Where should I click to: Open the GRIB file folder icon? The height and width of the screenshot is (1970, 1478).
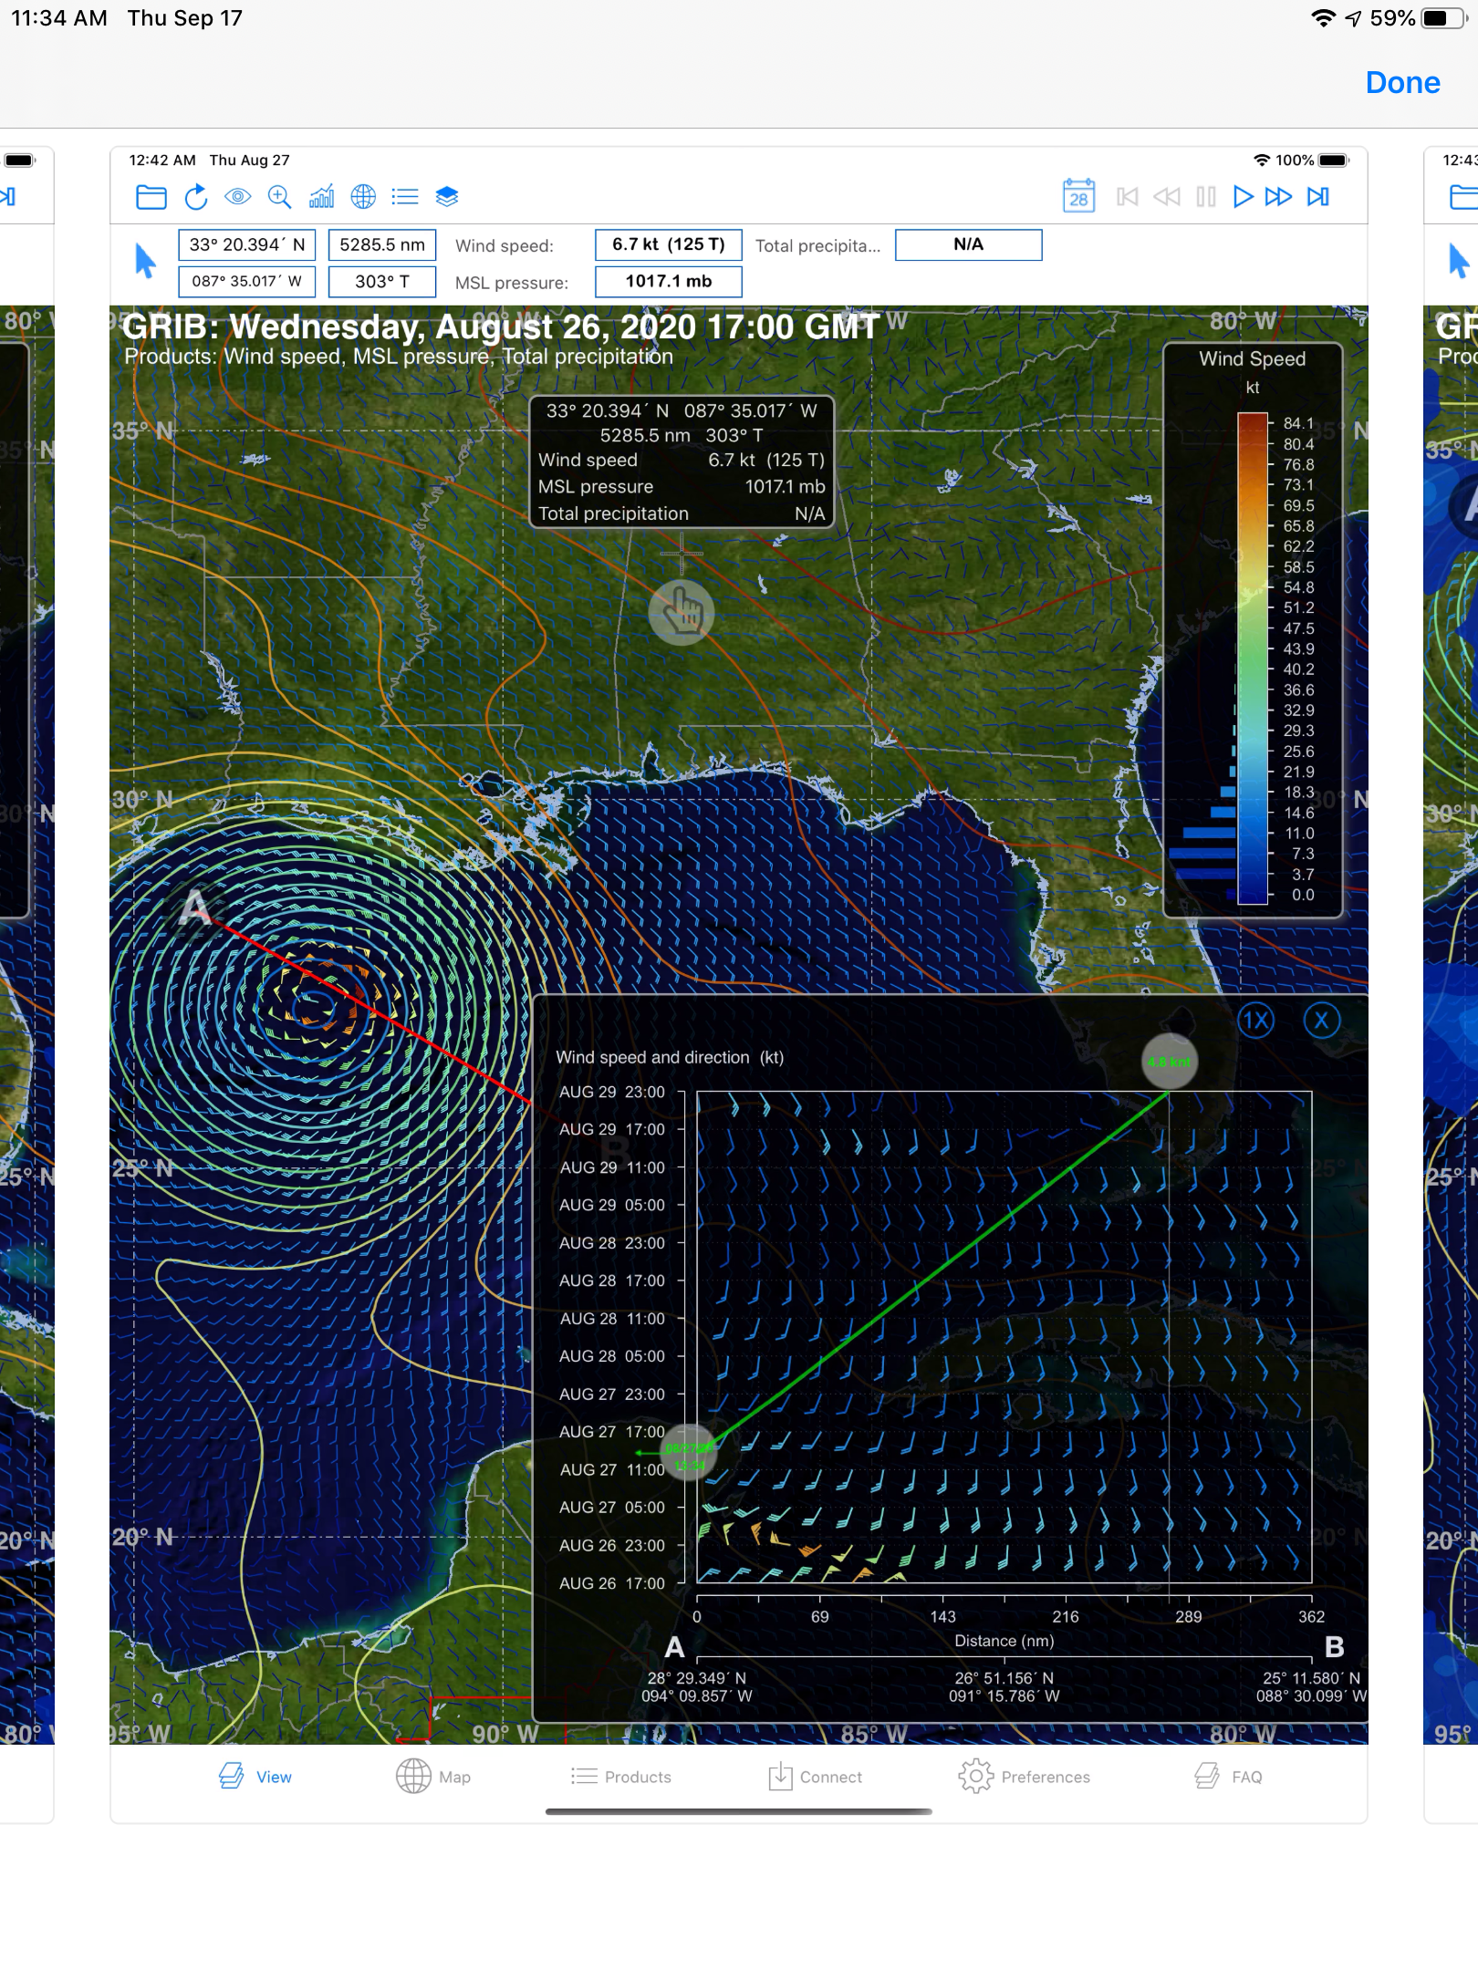[x=151, y=197]
